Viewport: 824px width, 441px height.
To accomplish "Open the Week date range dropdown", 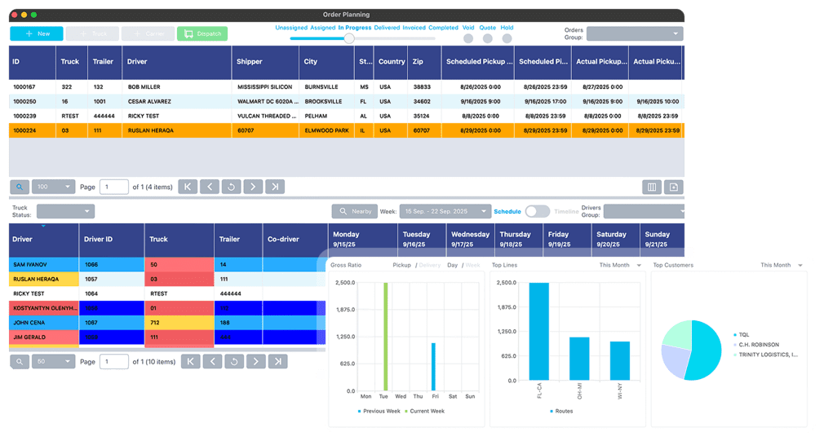I will click(444, 211).
